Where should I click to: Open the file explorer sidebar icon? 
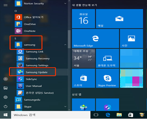[x=6, y=88]
